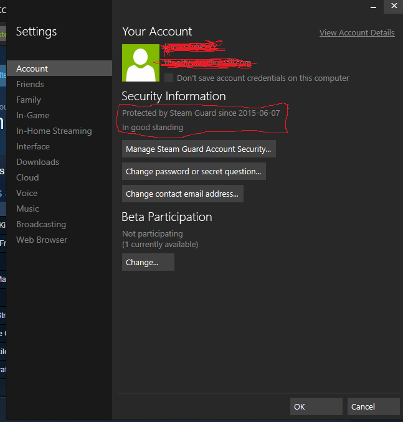Go to Interface settings
This screenshot has height=422, width=403.
click(33, 146)
